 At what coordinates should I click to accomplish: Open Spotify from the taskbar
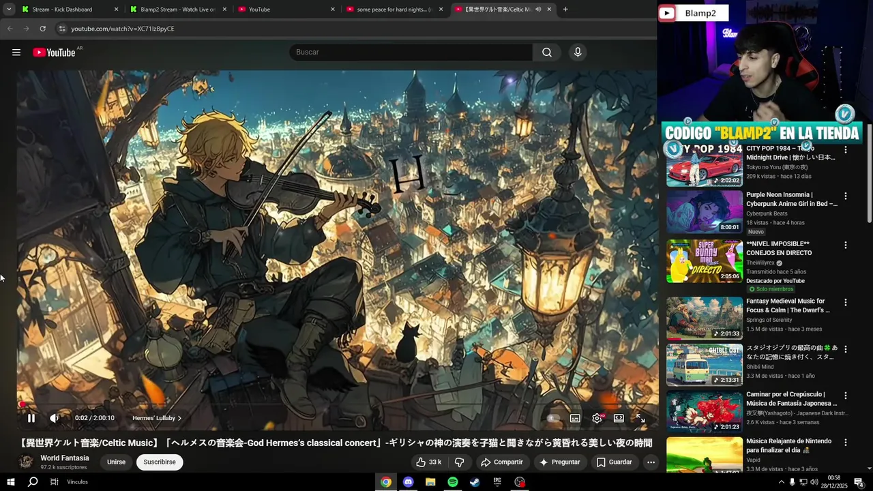(x=453, y=482)
